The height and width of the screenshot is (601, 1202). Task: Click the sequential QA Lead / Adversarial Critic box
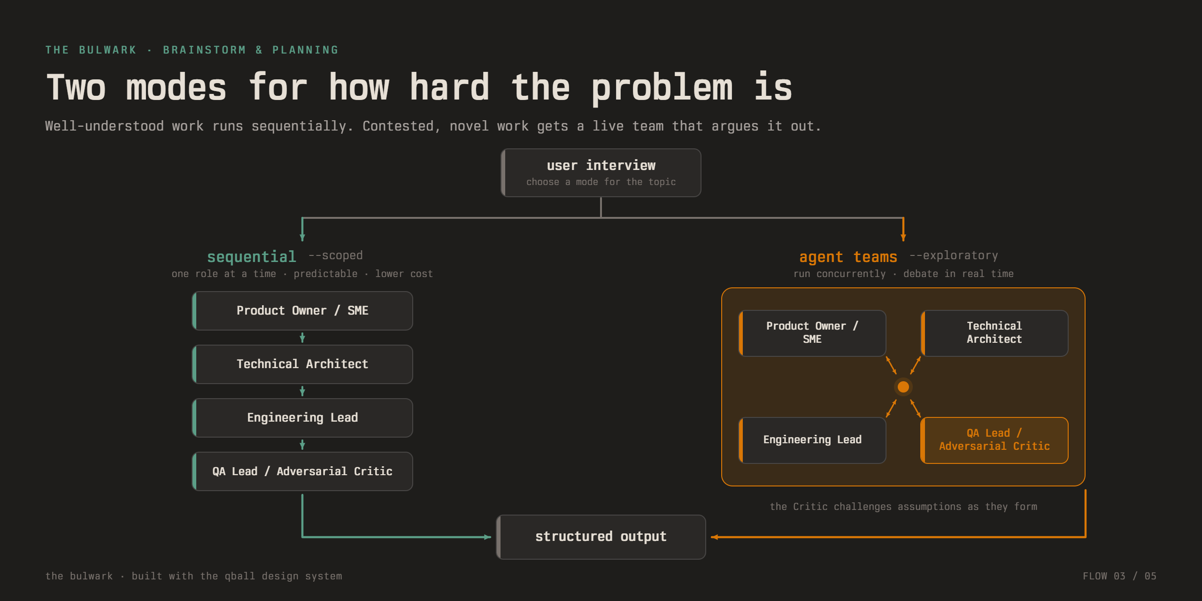[x=302, y=471]
